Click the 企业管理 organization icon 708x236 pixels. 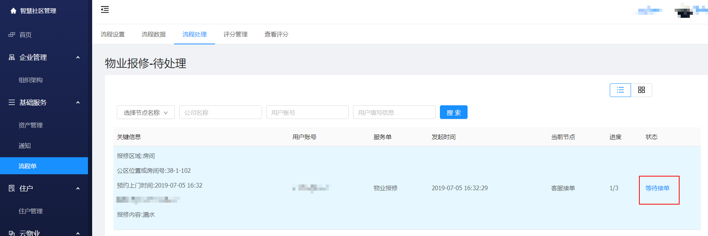(12, 58)
